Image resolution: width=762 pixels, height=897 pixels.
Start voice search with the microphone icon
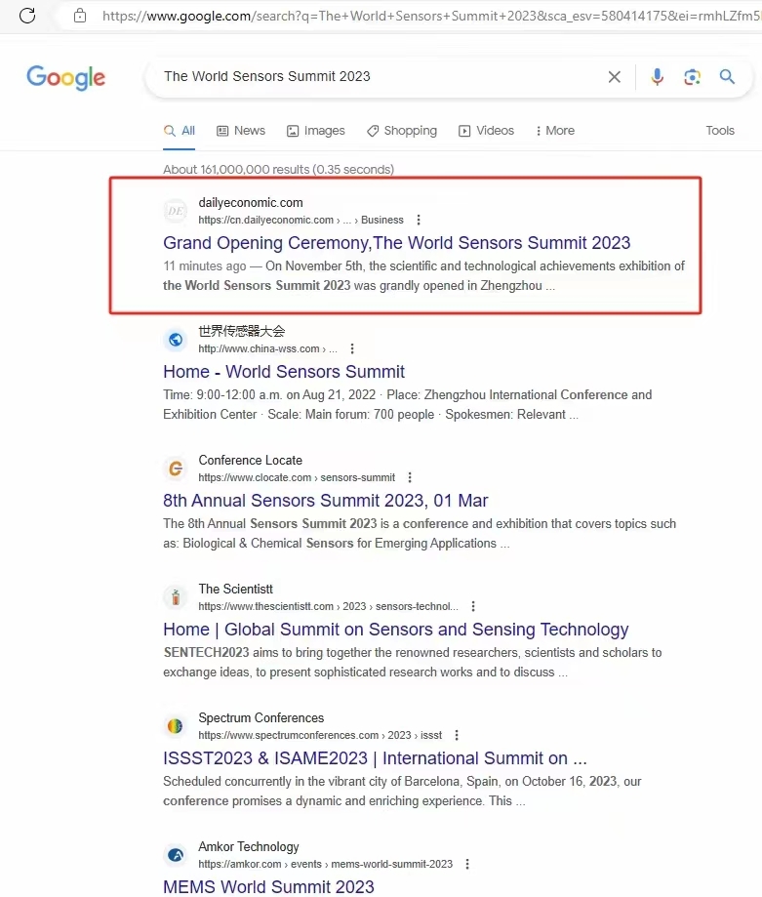click(x=657, y=77)
